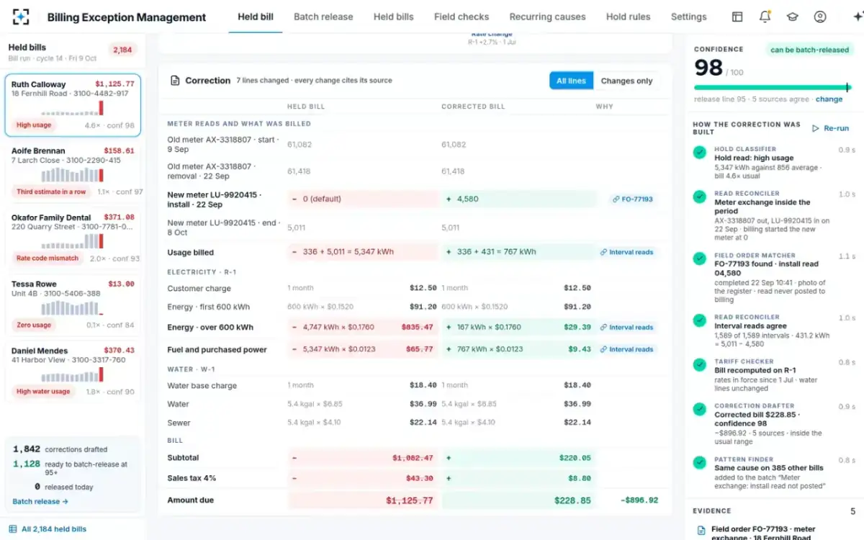864x540 pixels.
Task: Open the layout panel icon in header
Action: (737, 17)
